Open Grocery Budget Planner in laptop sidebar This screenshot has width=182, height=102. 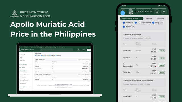tap(25, 74)
